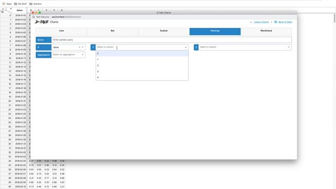Expand the Z column dropdown
This screenshot has width=336, height=189.
[289, 47]
